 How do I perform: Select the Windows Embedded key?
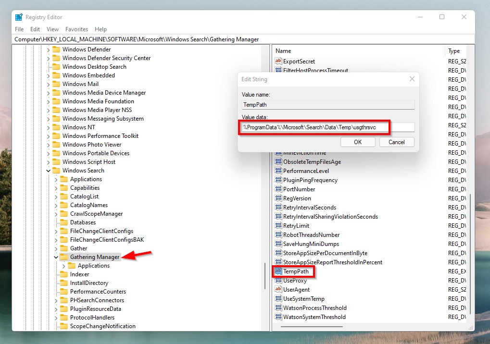[x=88, y=75]
